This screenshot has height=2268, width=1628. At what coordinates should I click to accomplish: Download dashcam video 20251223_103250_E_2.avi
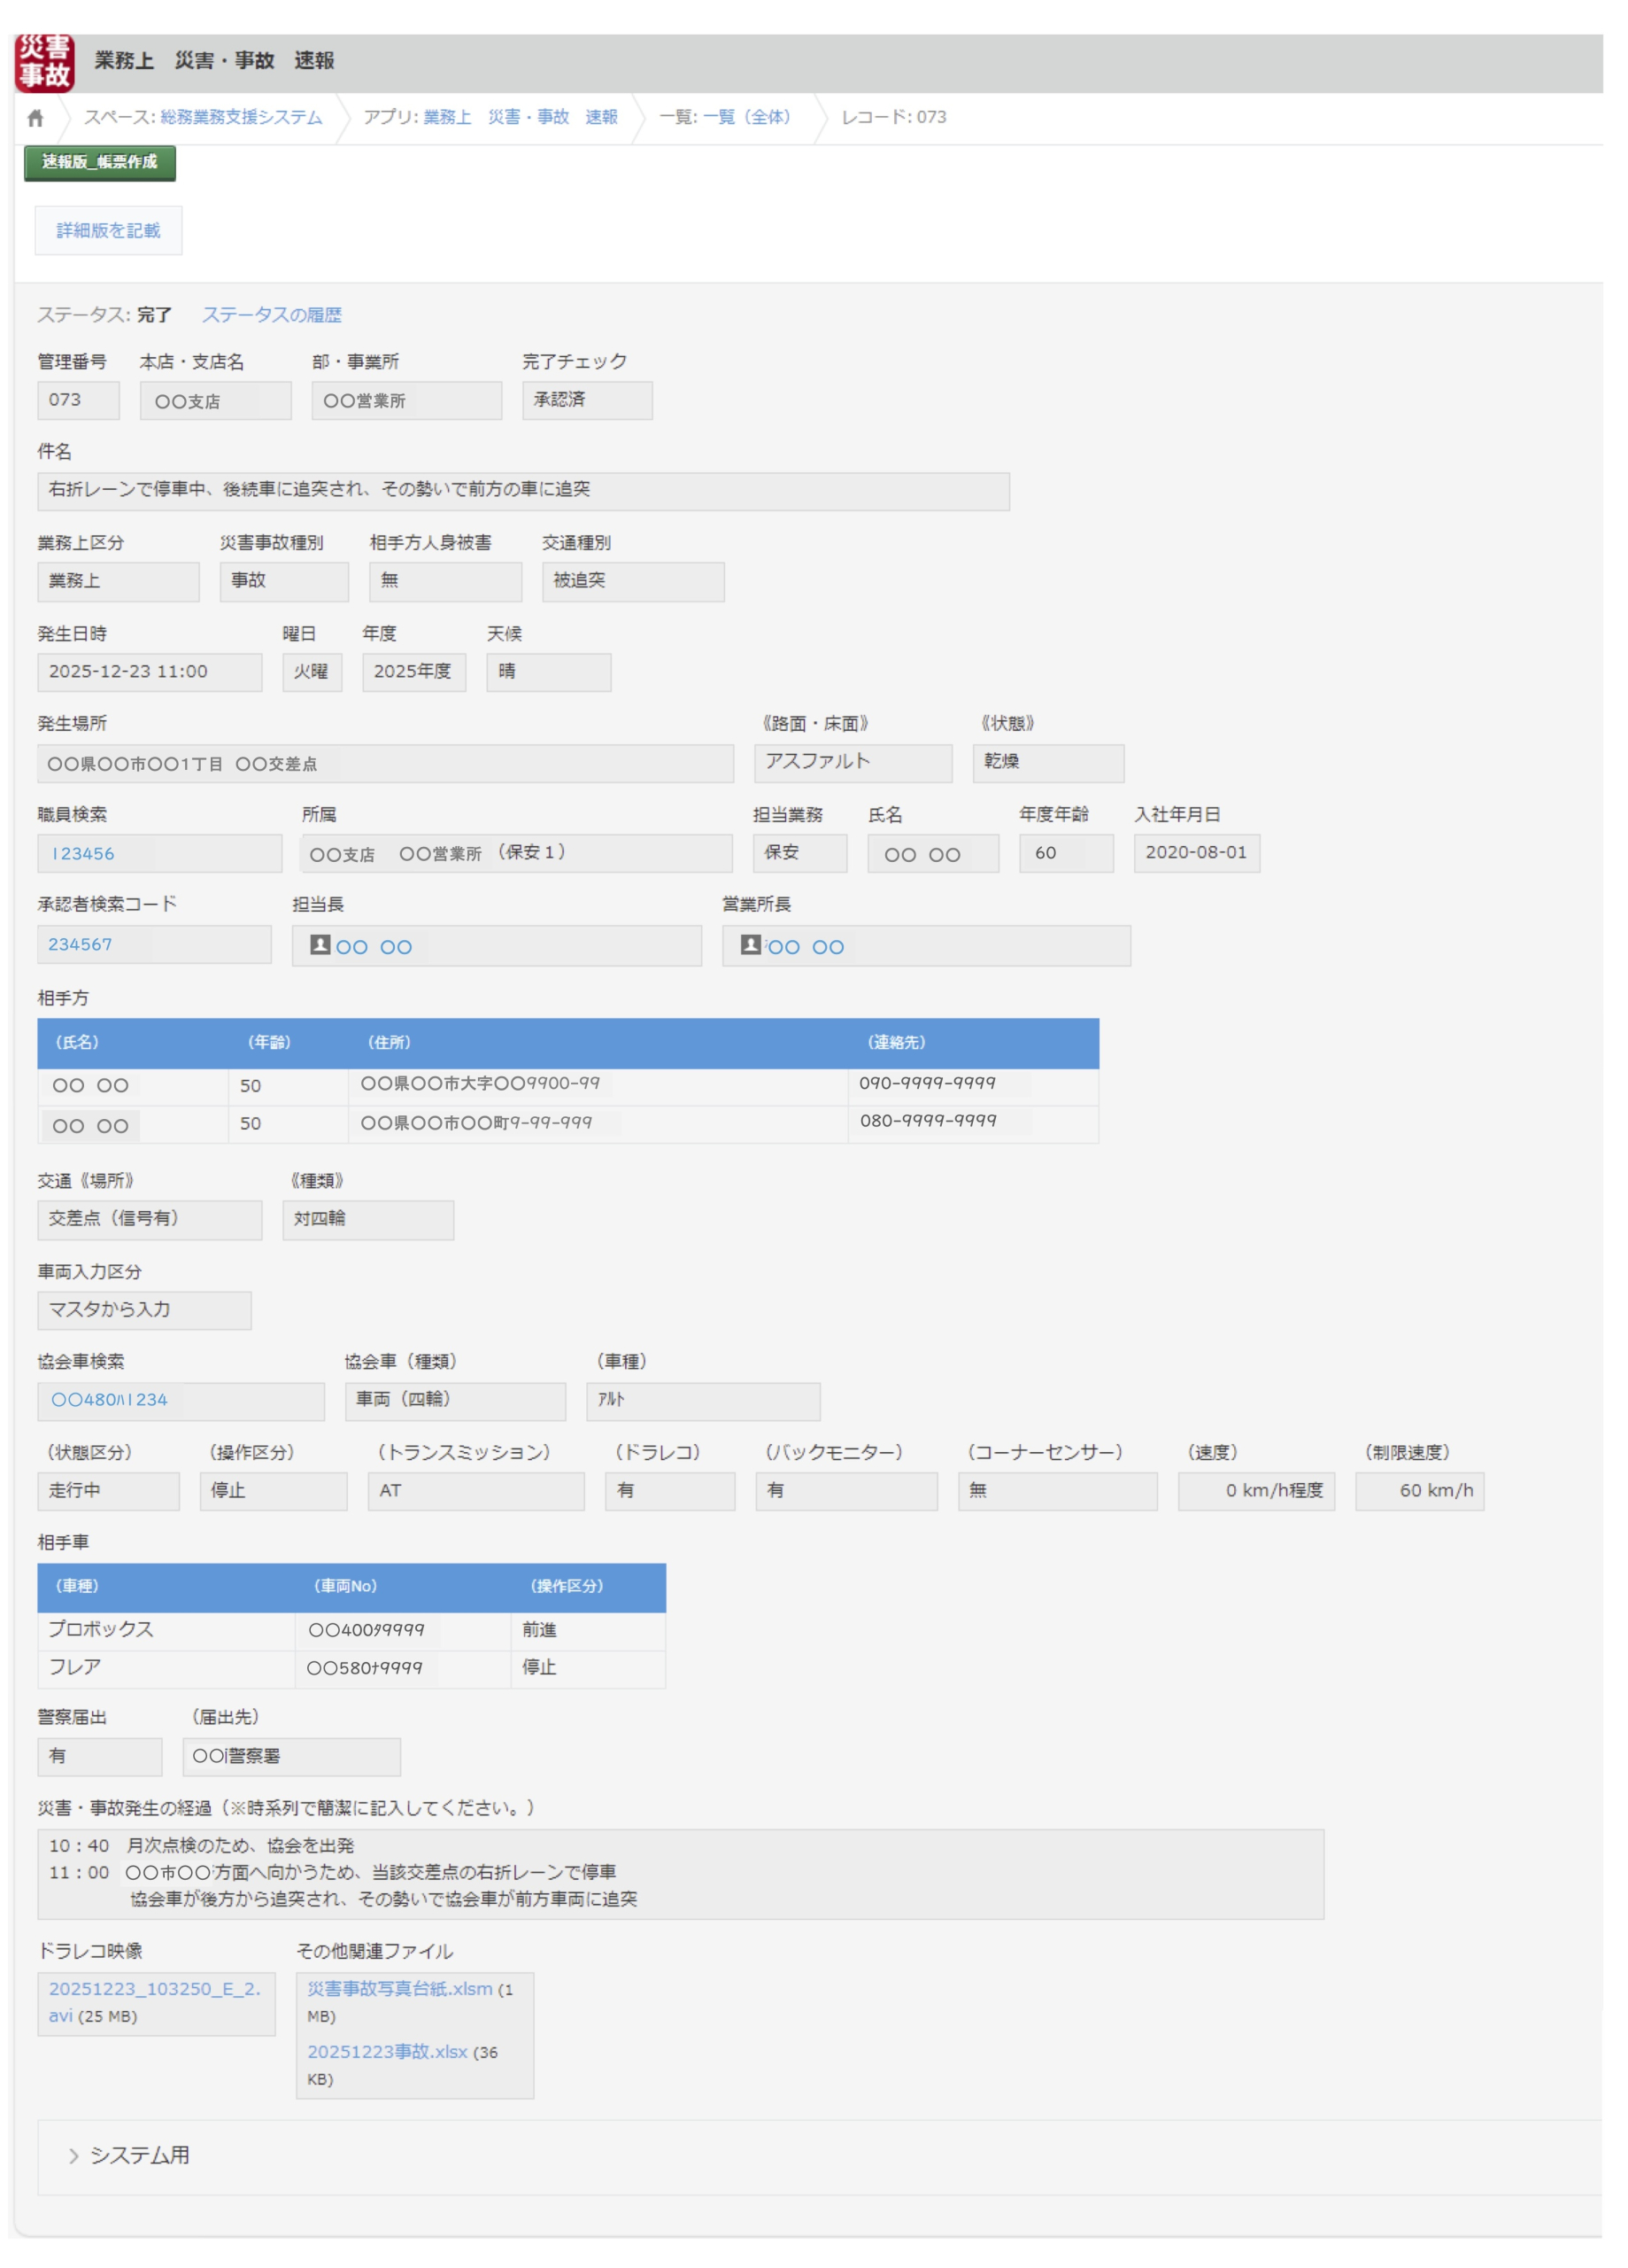click(x=154, y=1989)
